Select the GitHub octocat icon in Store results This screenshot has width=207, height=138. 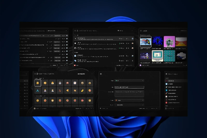click(75, 48)
